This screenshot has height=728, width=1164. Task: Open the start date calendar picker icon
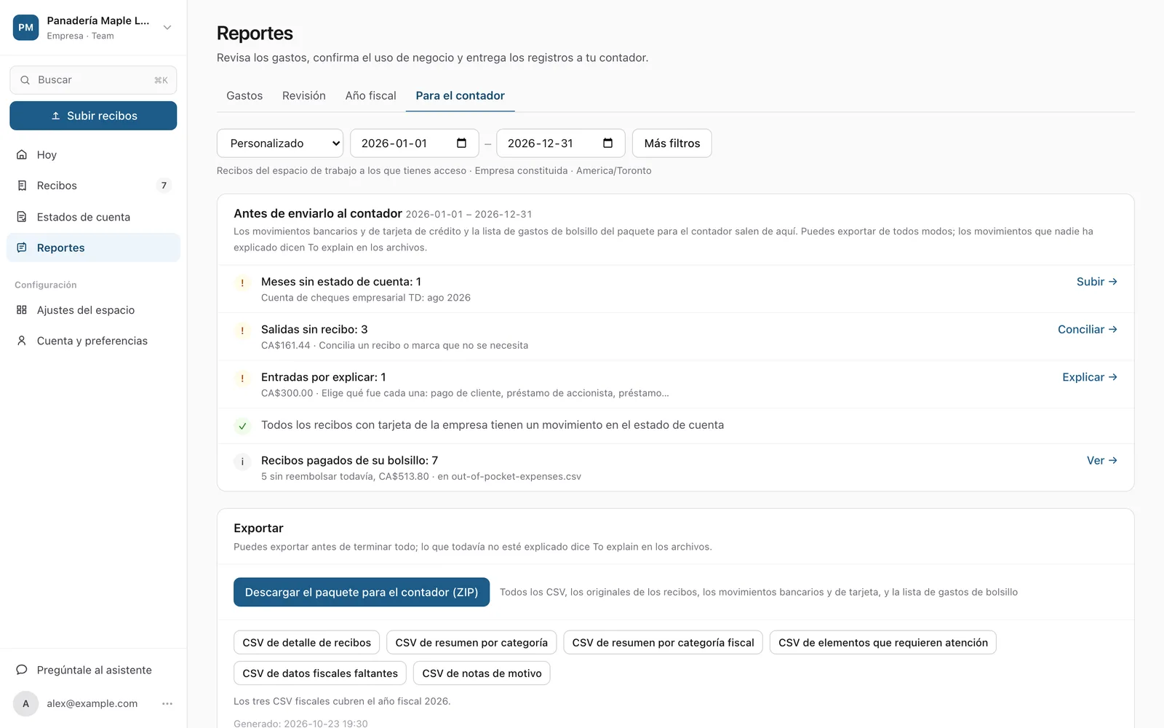pyautogui.click(x=461, y=143)
